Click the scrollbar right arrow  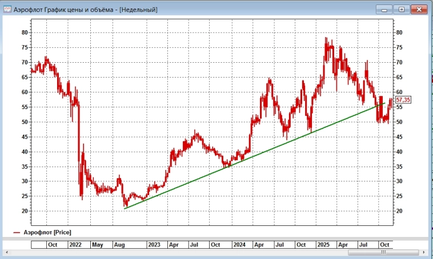(x=424, y=252)
